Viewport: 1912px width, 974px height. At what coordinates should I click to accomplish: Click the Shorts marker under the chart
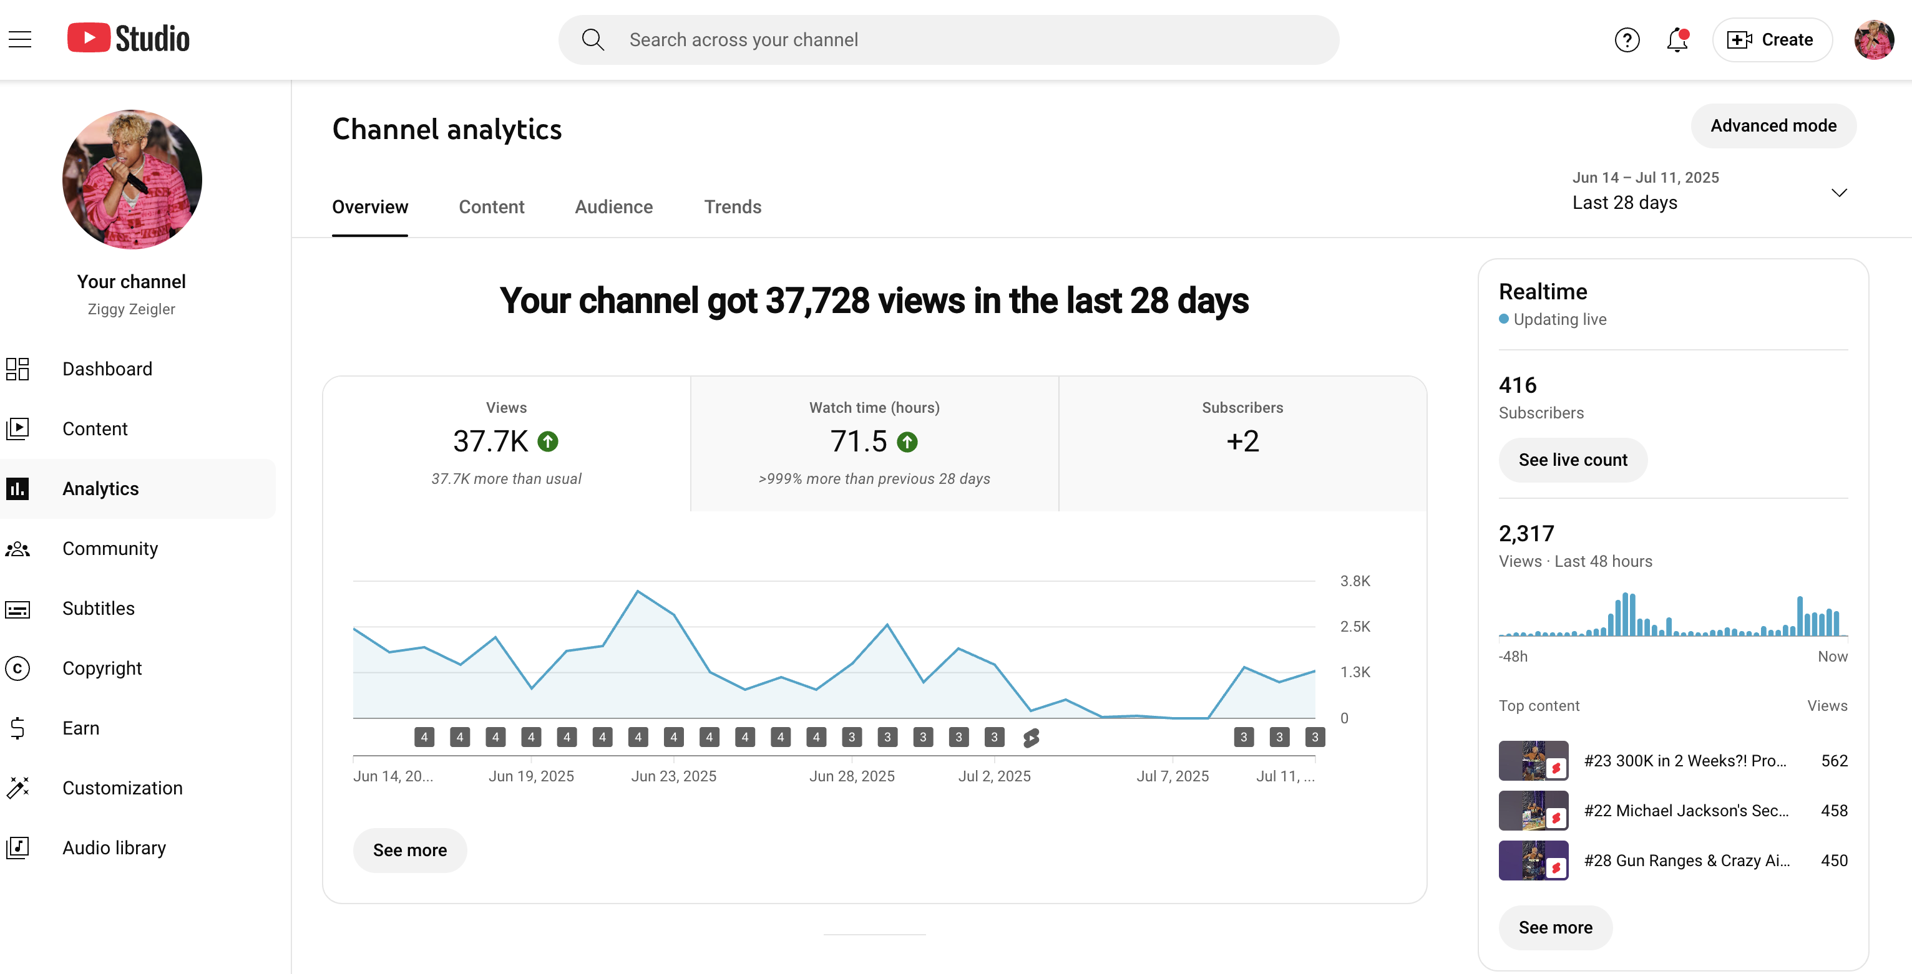(x=1030, y=738)
